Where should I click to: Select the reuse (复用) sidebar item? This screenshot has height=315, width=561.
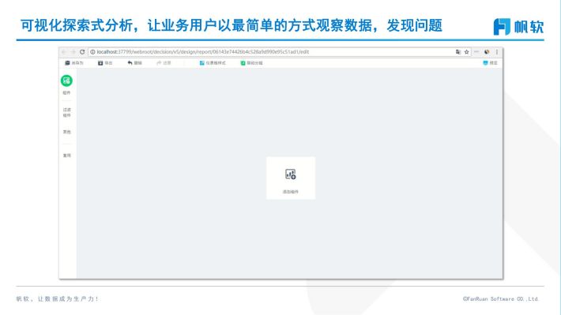67,156
